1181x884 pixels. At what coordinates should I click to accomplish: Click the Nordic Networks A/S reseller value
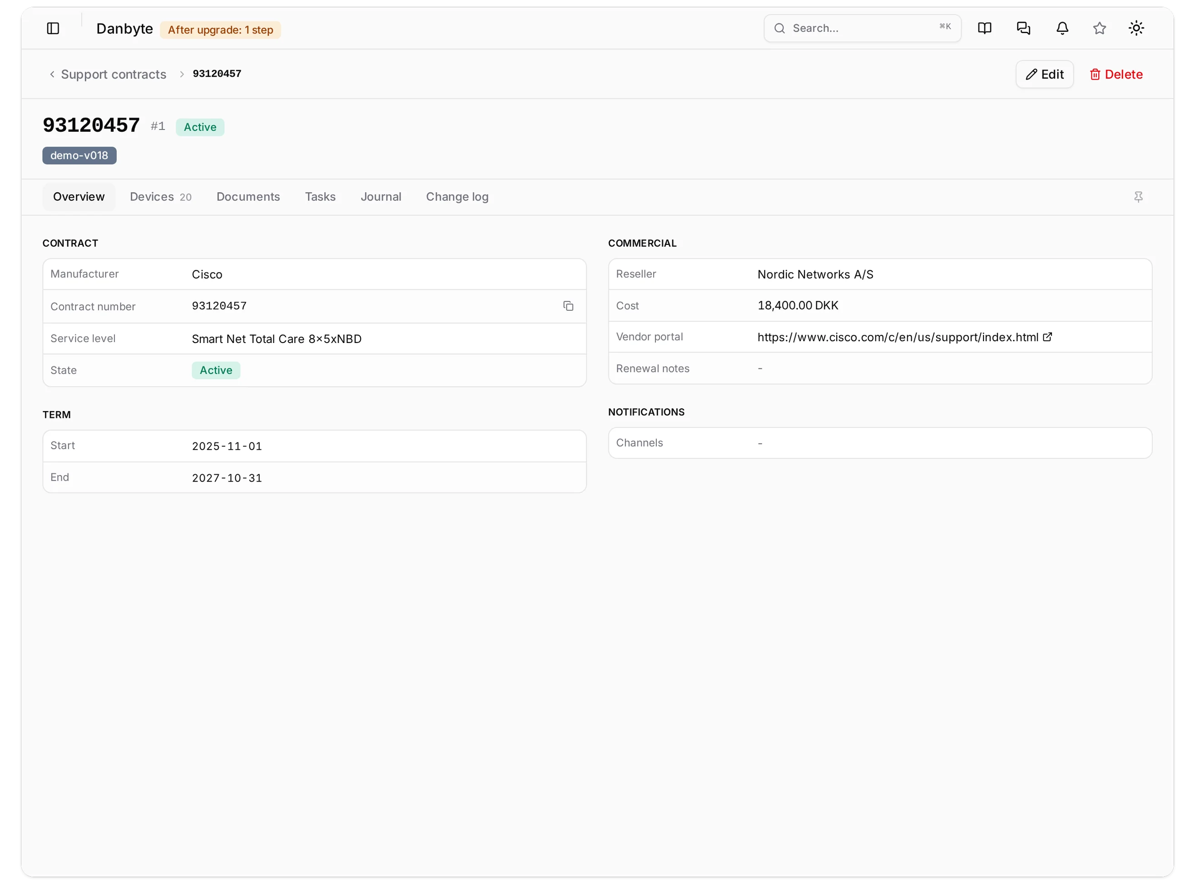815,275
